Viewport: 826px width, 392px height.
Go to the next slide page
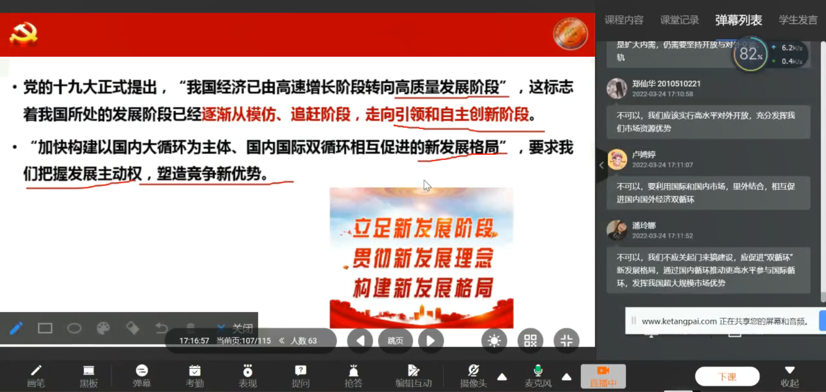(x=431, y=340)
